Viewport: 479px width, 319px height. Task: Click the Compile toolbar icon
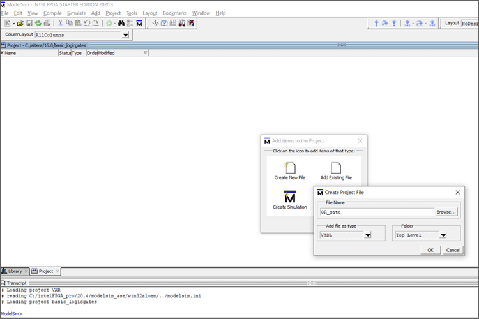coord(155,23)
